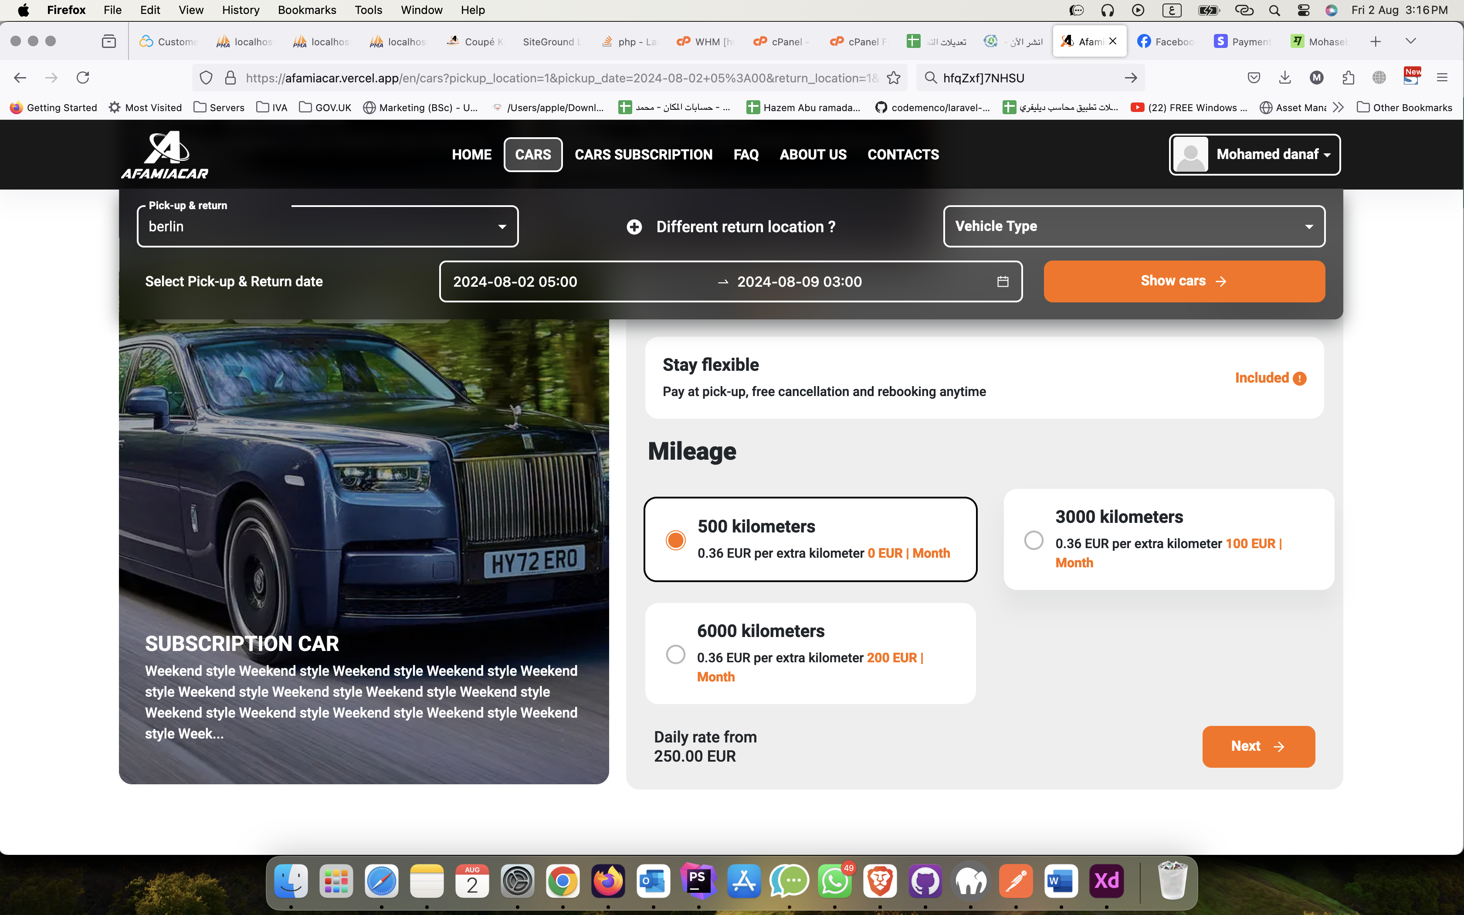Switch to the CARS SUBSCRIPTION menu item
1464x915 pixels.
pos(643,154)
